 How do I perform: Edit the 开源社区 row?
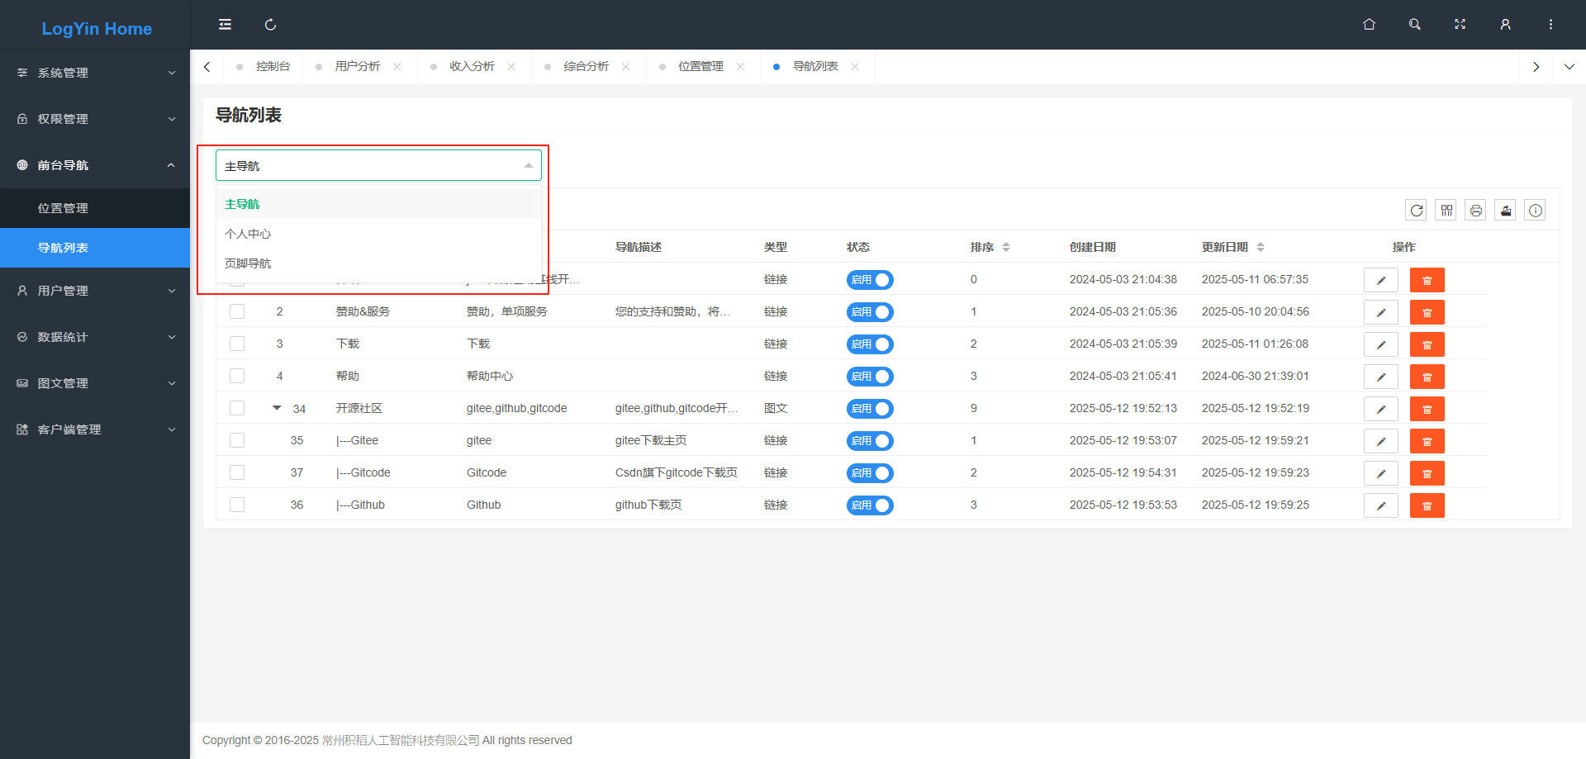[x=1380, y=409]
